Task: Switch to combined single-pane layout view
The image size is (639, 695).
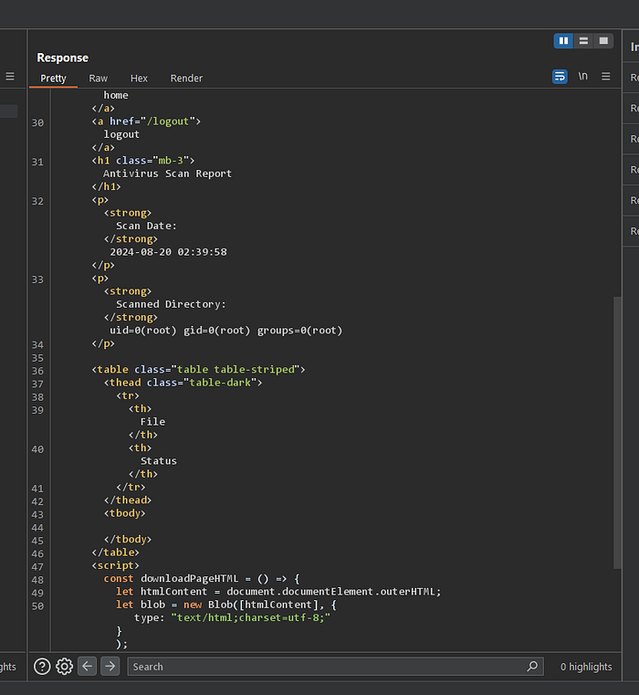Action: 603,41
